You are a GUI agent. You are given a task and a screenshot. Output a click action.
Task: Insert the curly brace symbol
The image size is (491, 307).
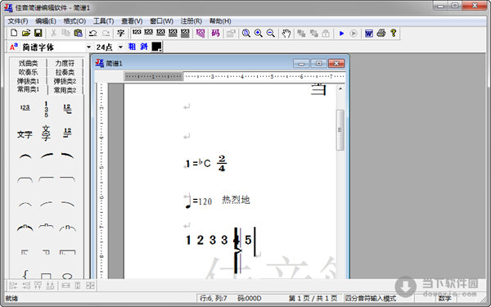point(25,275)
